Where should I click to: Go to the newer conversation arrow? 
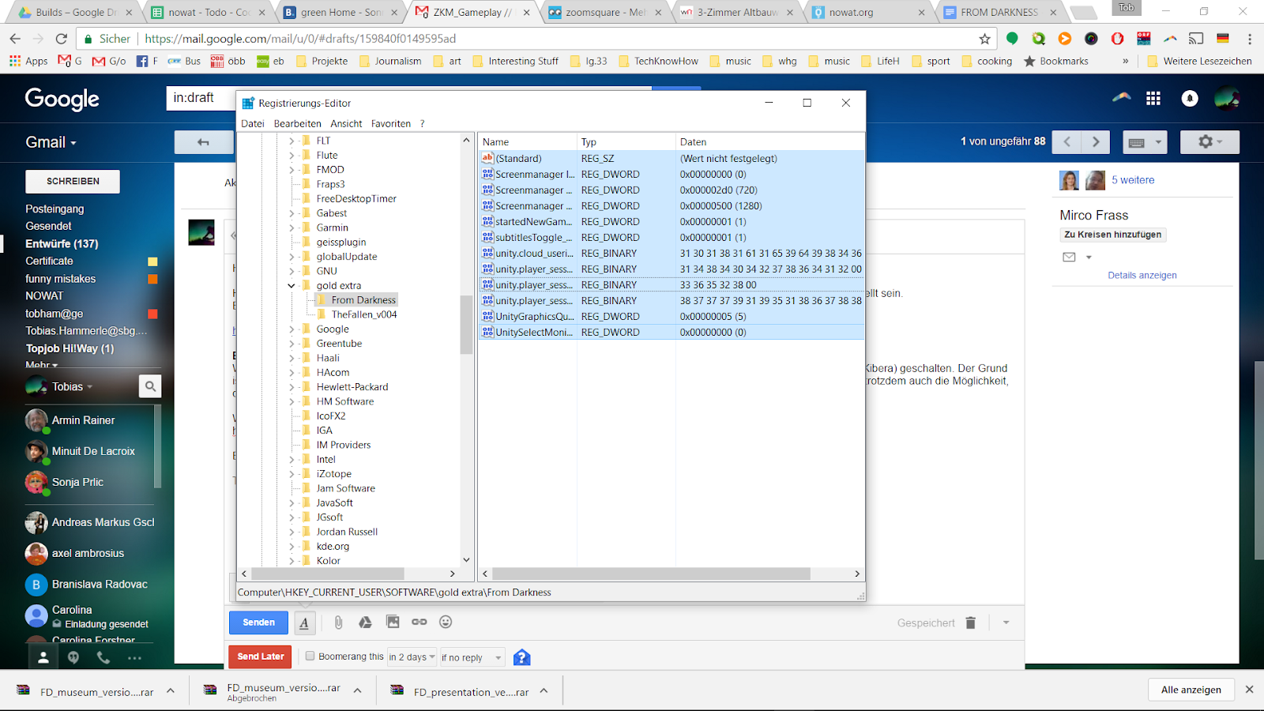(x=1067, y=142)
